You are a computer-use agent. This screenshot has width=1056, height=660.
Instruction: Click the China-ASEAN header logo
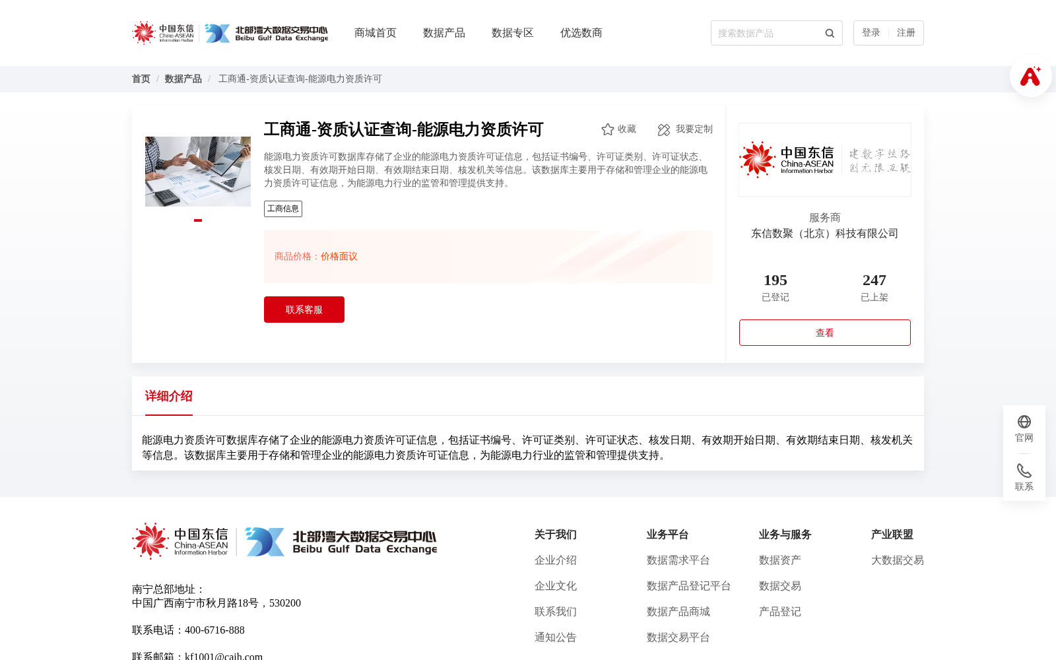(163, 33)
